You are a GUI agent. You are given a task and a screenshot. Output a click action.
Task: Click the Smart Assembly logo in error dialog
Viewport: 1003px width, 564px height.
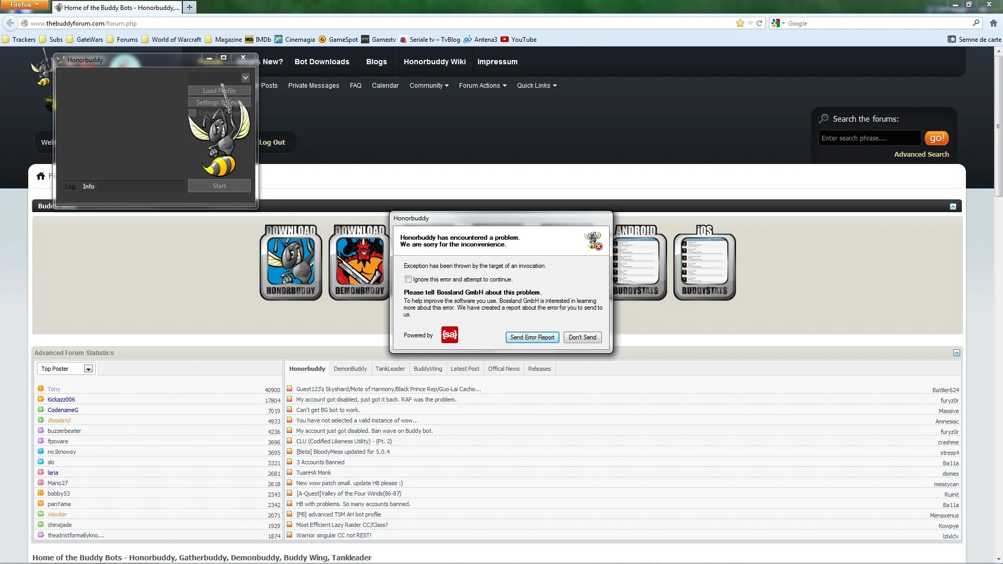449,335
